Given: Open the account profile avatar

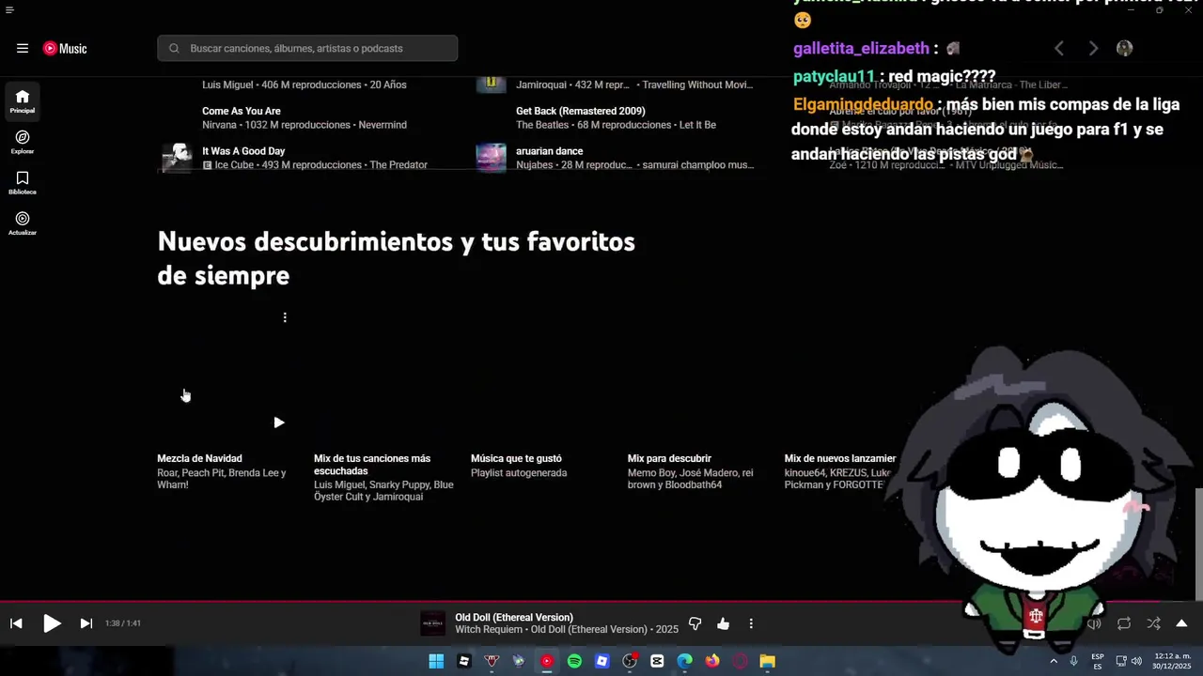Looking at the screenshot, I should tap(1124, 48).
